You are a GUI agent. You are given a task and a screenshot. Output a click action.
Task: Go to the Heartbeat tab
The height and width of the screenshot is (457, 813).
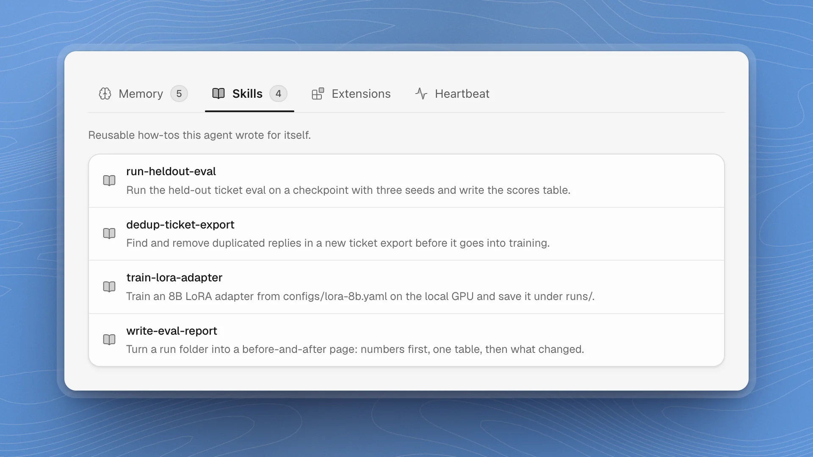(452, 94)
